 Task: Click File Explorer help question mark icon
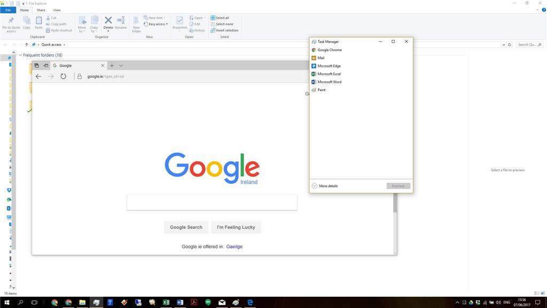(543, 10)
